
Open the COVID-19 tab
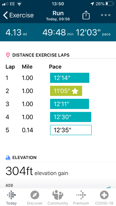pos(104,198)
